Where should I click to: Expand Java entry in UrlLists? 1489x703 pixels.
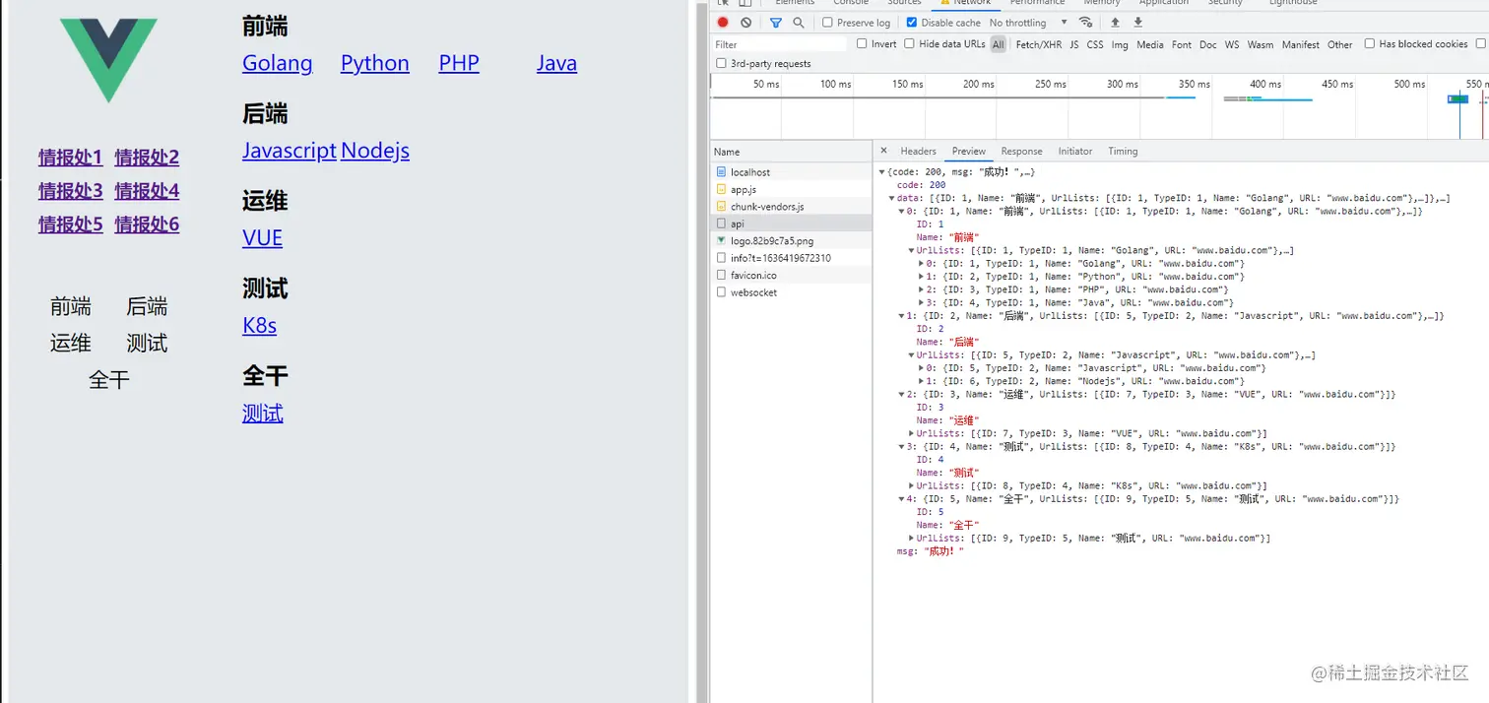921,302
